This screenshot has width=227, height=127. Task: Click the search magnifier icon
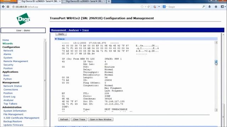coord(204,7)
